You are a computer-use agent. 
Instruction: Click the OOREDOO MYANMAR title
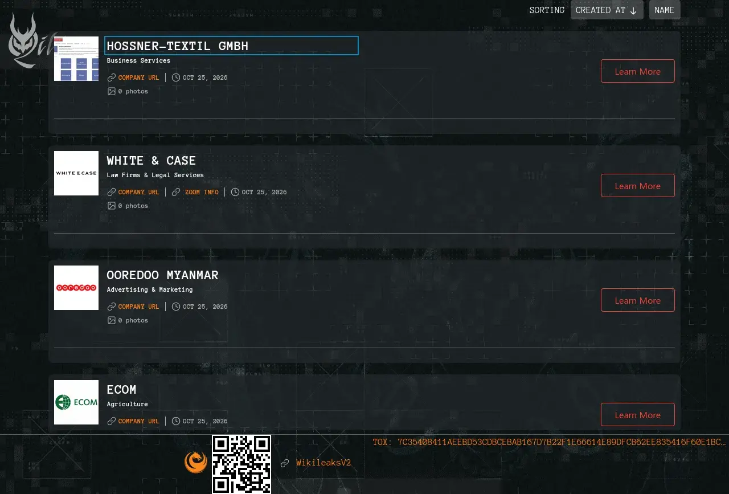[x=163, y=275]
